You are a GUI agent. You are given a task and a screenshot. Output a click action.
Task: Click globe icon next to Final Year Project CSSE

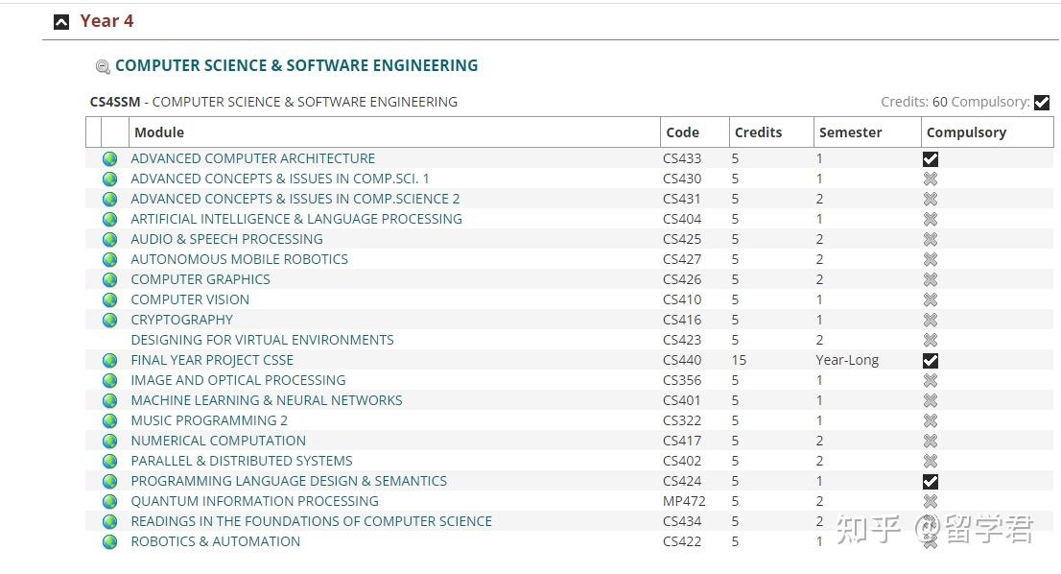coord(110,361)
